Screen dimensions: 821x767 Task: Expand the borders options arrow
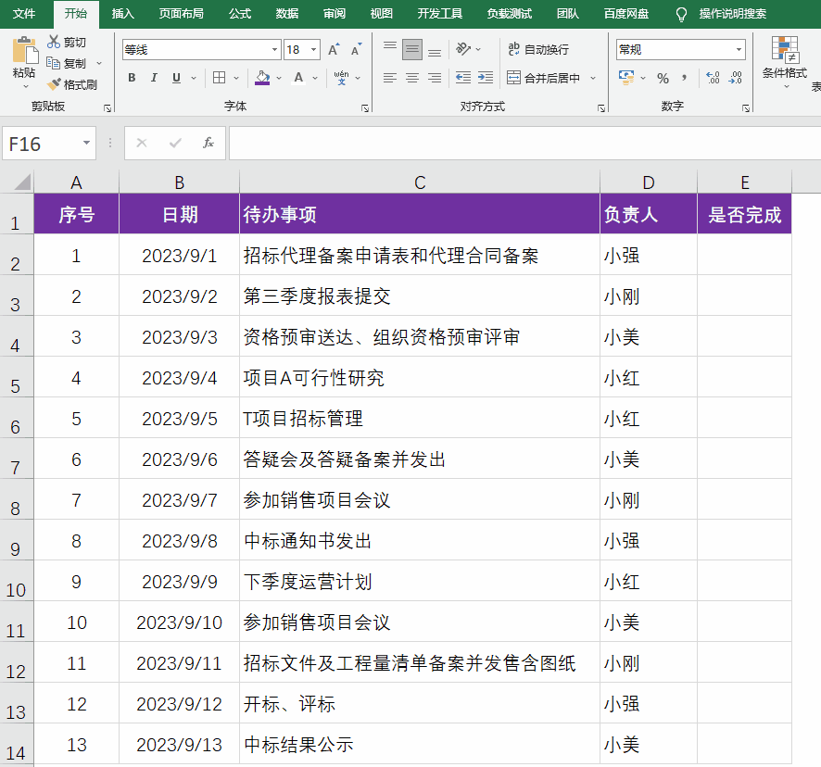[236, 78]
